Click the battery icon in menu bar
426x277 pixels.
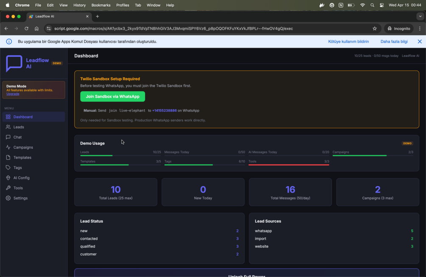pos(351,5)
